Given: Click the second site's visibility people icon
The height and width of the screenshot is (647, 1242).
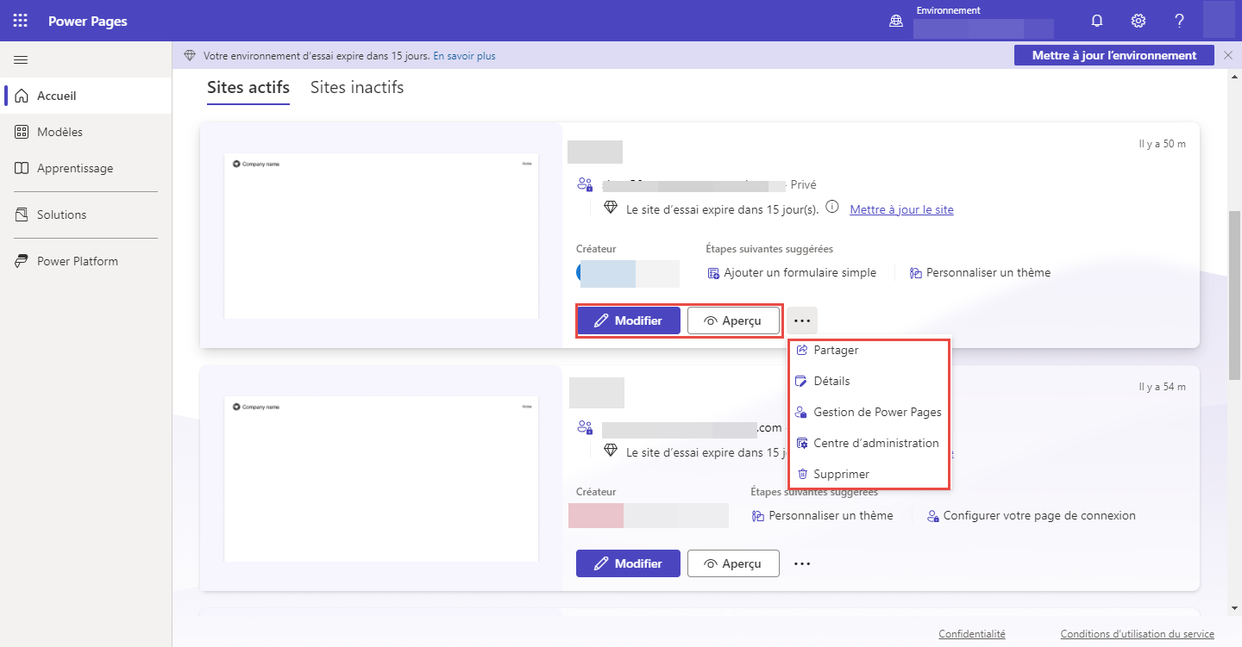Looking at the screenshot, I should [x=586, y=427].
